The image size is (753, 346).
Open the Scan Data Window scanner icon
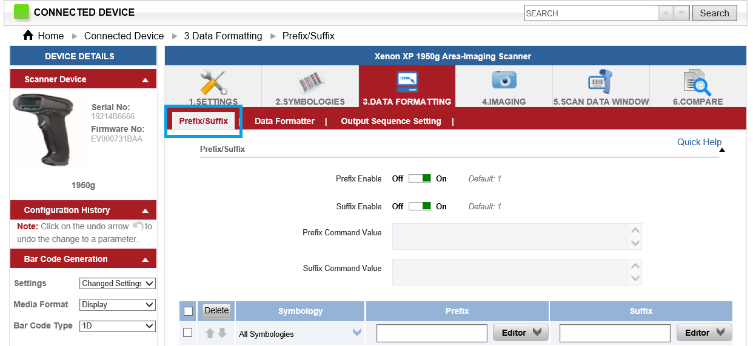click(x=601, y=82)
